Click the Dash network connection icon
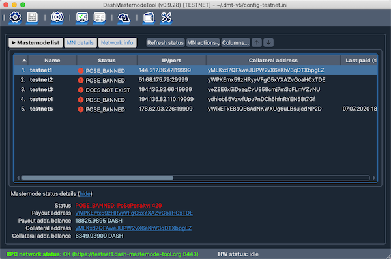 tap(57, 18)
